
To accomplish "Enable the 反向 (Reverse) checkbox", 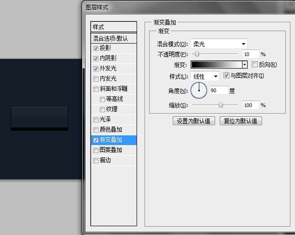I will (x=255, y=64).
